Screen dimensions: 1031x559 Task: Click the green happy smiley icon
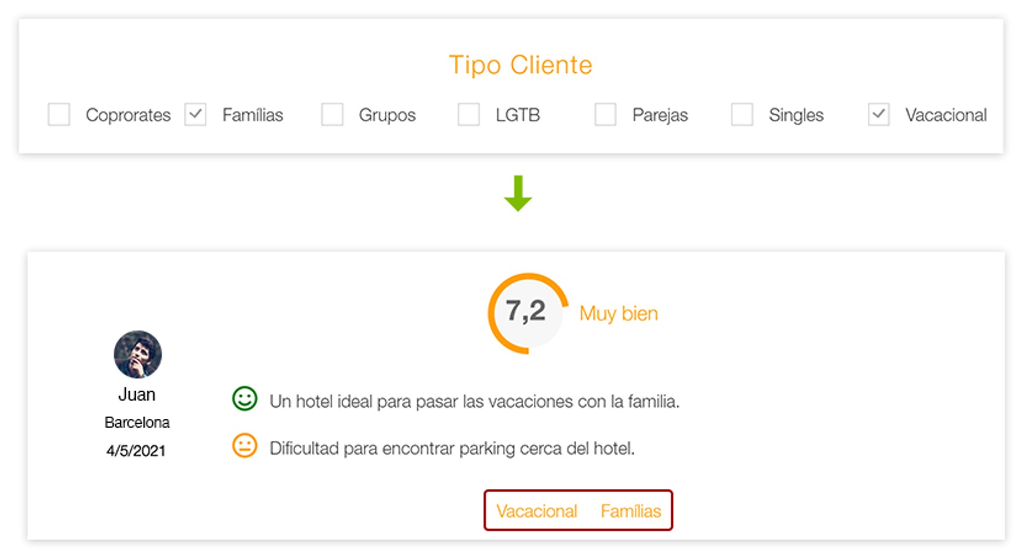coord(244,399)
